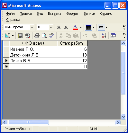
Task: Open the Справка menu
Action: click(x=13, y=20)
